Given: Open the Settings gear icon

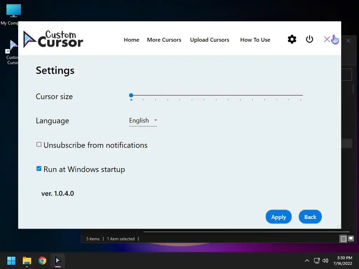Looking at the screenshot, I should click(x=292, y=39).
